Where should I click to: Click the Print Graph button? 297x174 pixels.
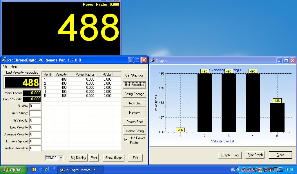(255, 155)
